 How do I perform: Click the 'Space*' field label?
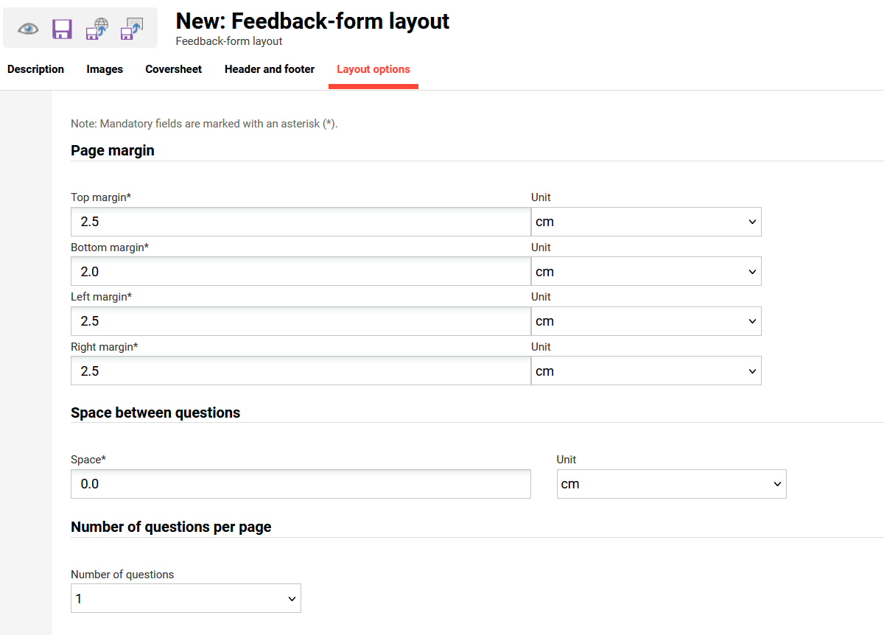88,460
